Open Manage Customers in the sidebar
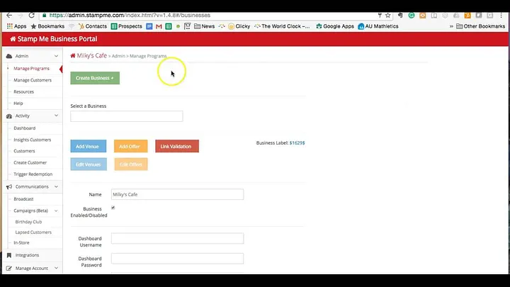510x287 pixels. pos(33,80)
